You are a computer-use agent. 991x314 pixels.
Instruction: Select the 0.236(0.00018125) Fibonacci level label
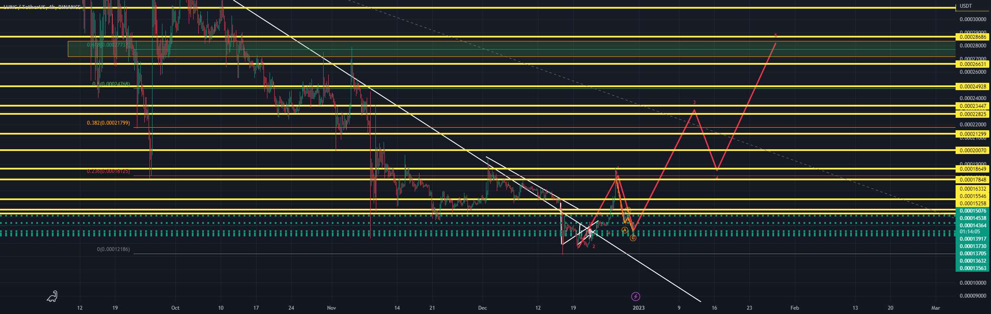click(108, 171)
